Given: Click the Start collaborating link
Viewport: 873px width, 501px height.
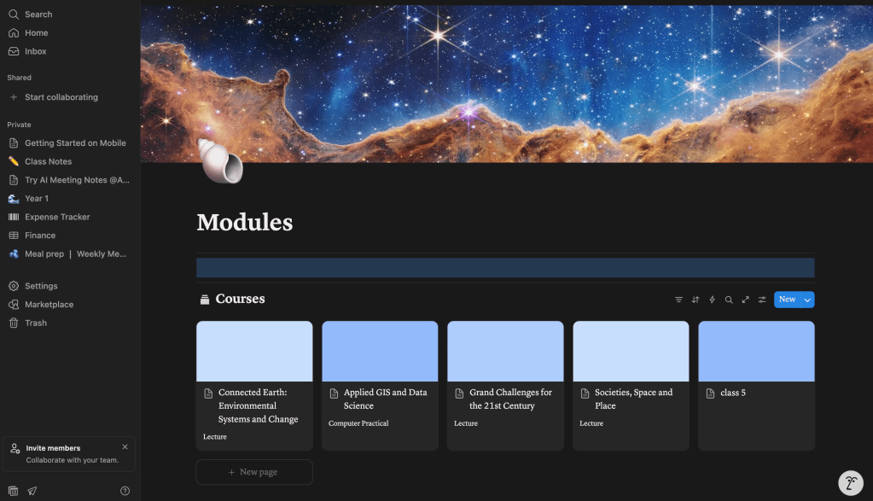Looking at the screenshot, I should pyautogui.click(x=61, y=97).
